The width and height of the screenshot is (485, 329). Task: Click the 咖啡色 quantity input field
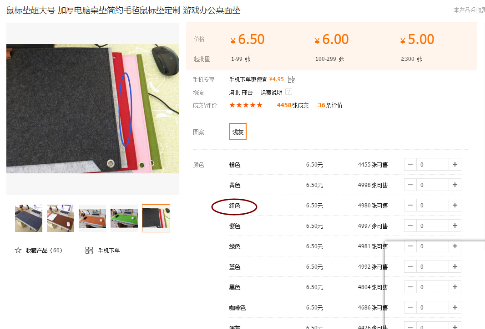[x=433, y=307]
